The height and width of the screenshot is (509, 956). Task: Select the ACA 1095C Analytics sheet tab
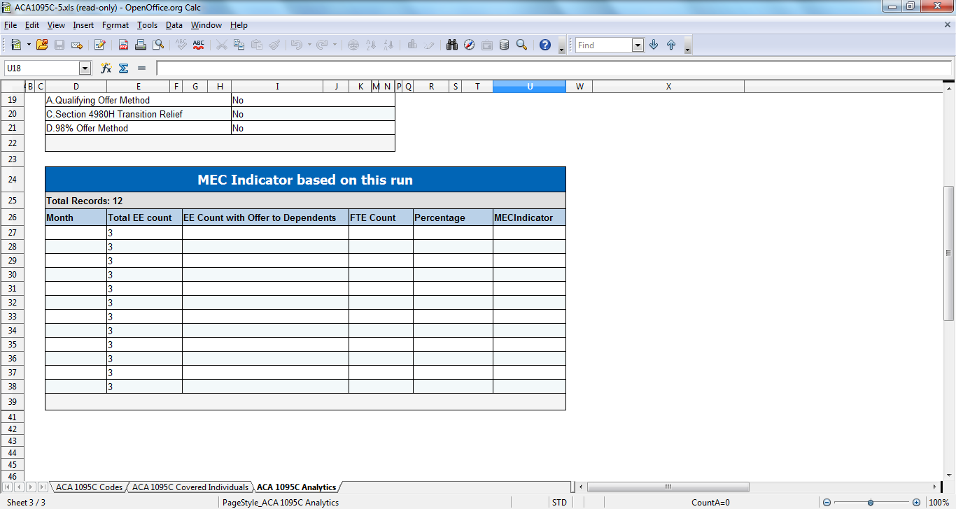(x=296, y=487)
